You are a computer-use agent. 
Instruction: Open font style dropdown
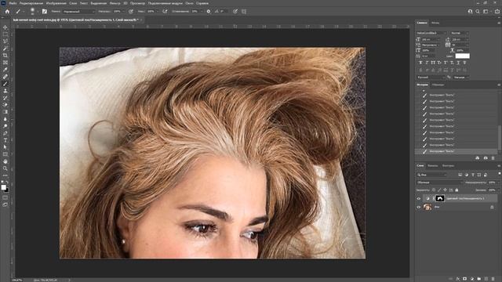click(x=460, y=33)
